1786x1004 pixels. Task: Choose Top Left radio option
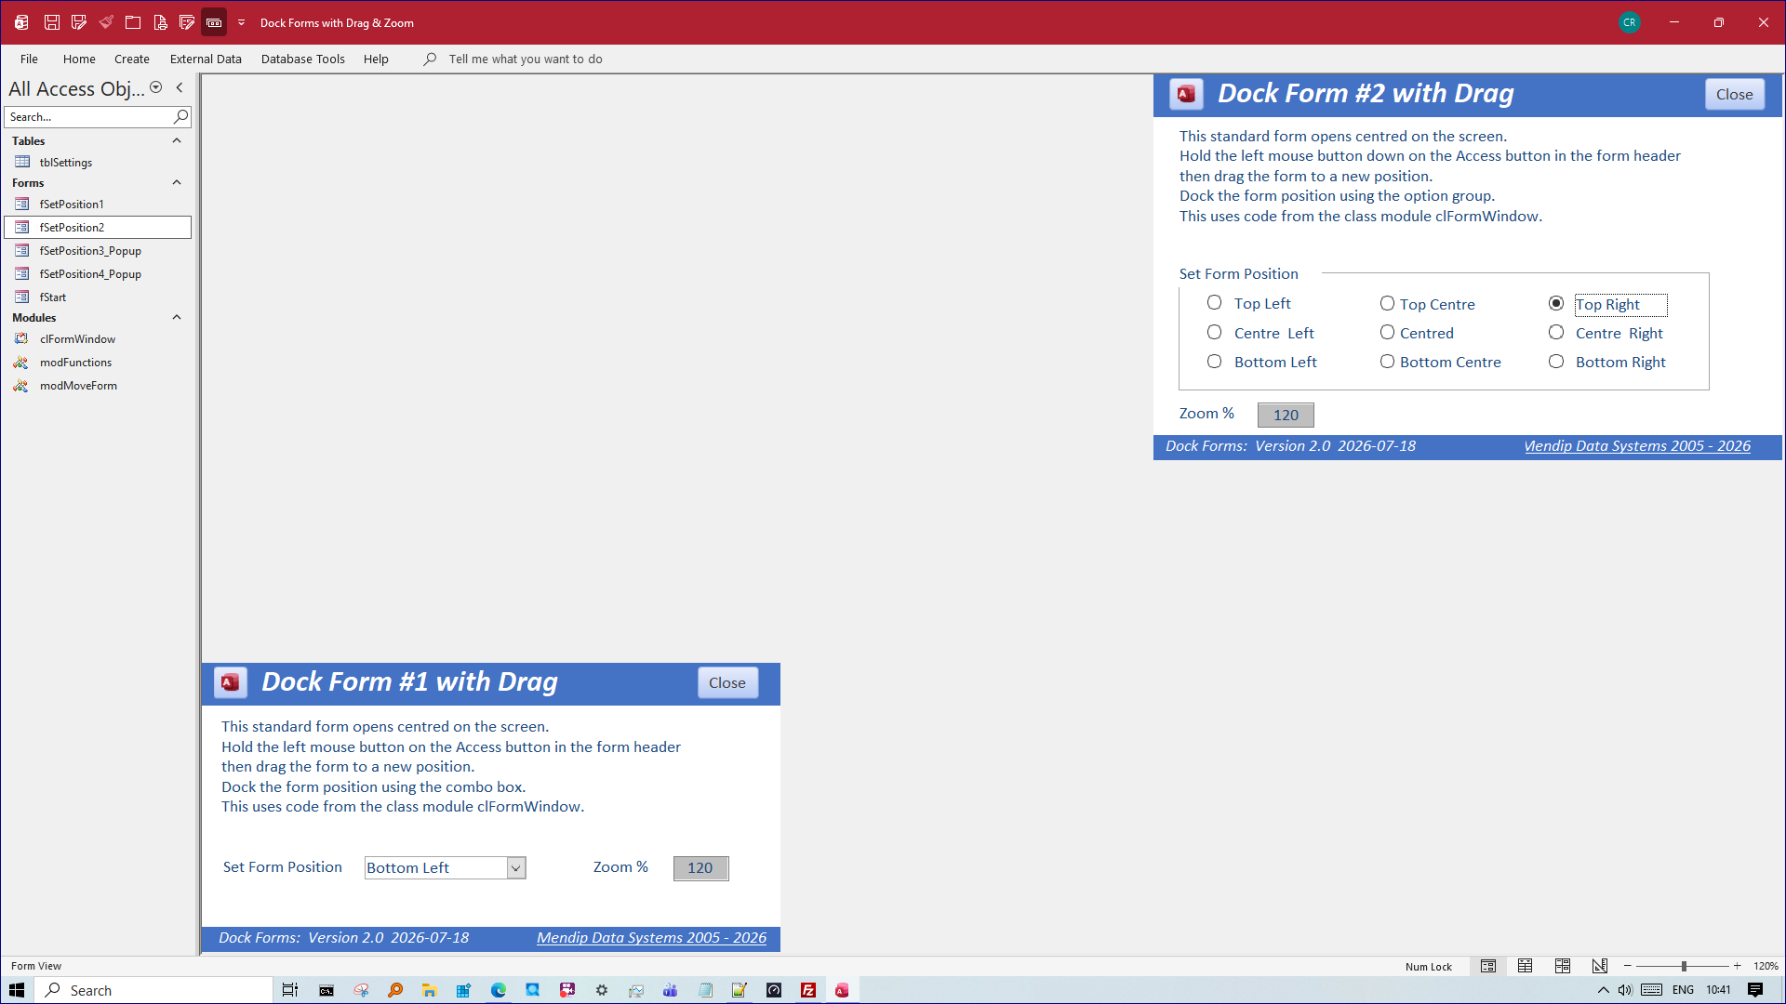click(1214, 303)
